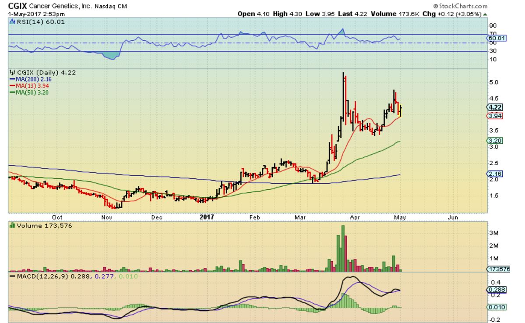
Task: Click the black MACD line legend marker
Action: [x=12, y=277]
